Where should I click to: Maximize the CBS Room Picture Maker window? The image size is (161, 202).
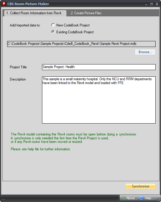click(x=151, y=4)
